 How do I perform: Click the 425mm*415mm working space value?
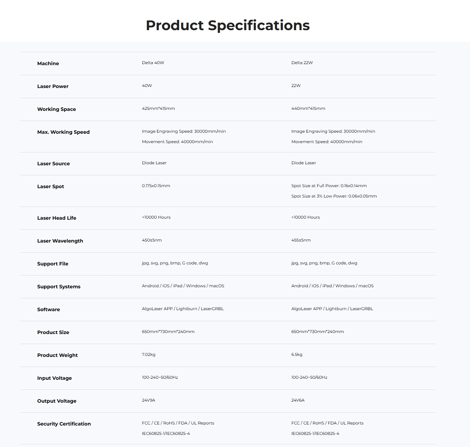[158, 108]
